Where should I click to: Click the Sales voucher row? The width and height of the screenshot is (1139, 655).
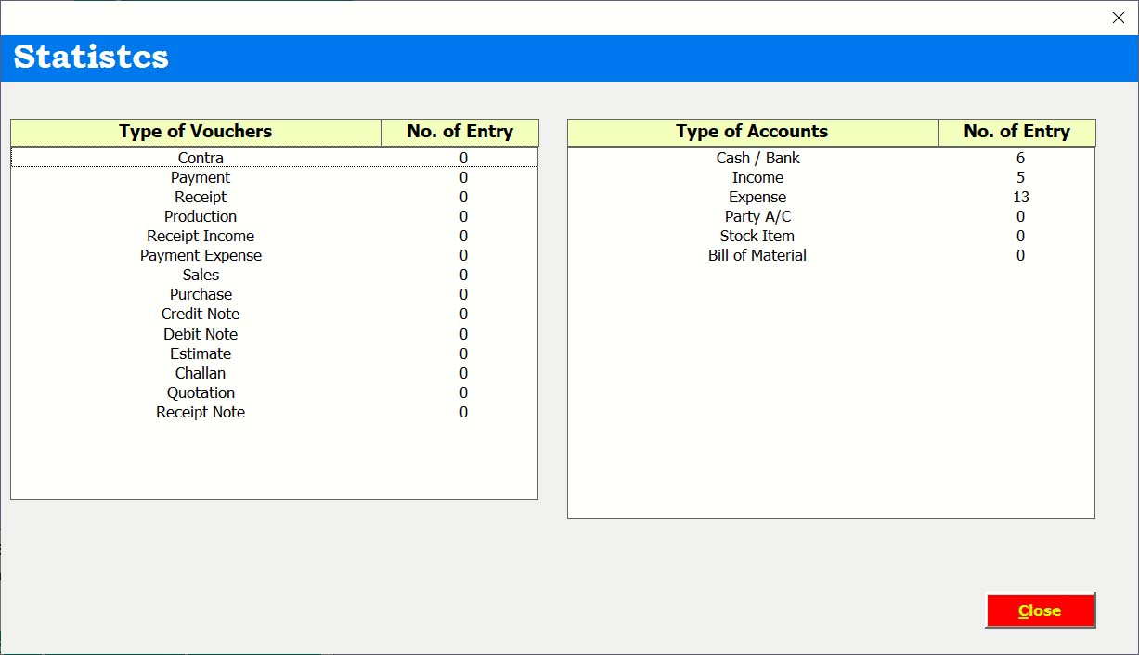pos(201,276)
